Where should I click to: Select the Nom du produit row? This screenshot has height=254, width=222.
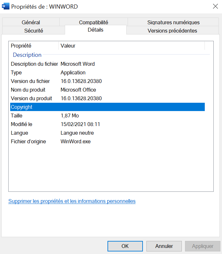coord(107,90)
